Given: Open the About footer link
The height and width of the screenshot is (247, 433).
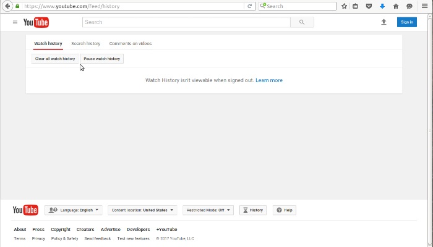Looking at the screenshot, I should pos(20,229).
